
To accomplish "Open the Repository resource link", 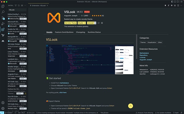I will pos(144,55).
